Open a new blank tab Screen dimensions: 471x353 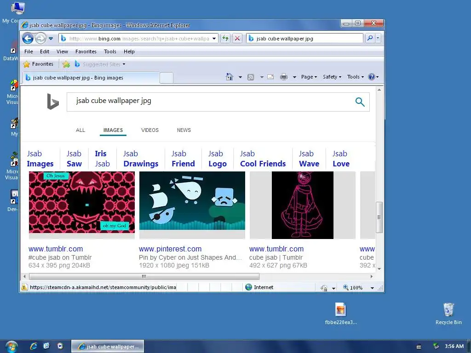167,78
